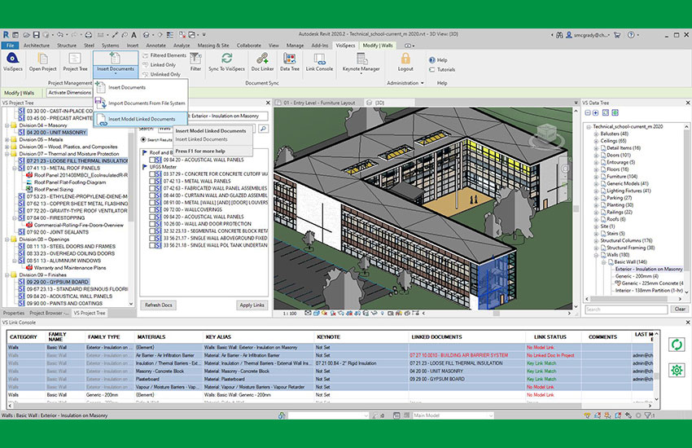Click the Project Tree ribbon icon
The width and height of the screenshot is (692, 448).
(75, 61)
